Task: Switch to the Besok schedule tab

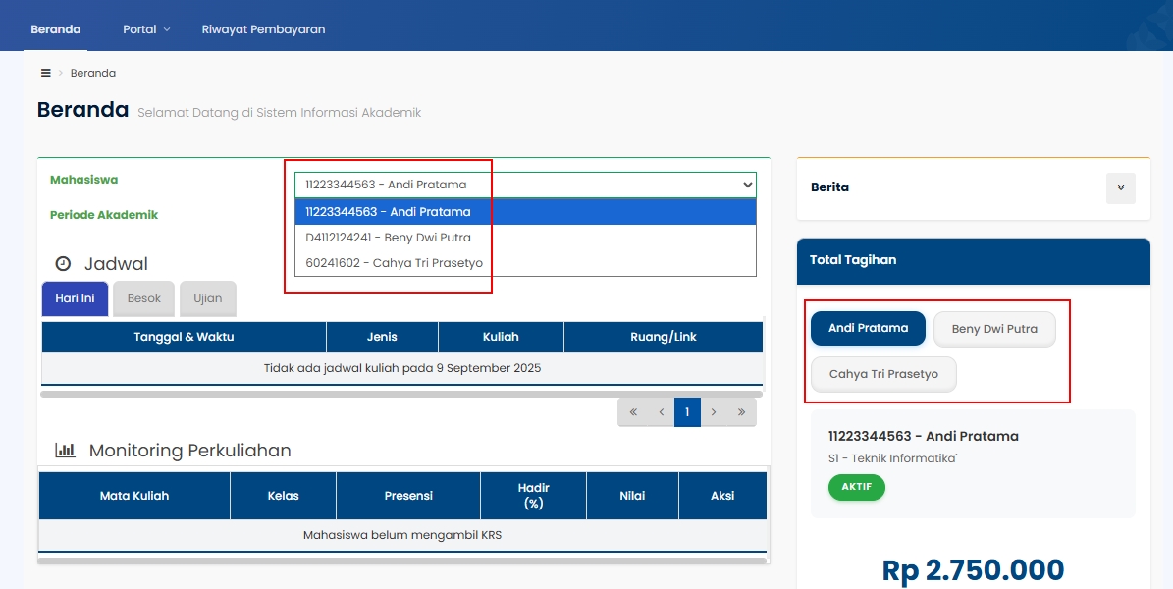Action: click(x=143, y=298)
